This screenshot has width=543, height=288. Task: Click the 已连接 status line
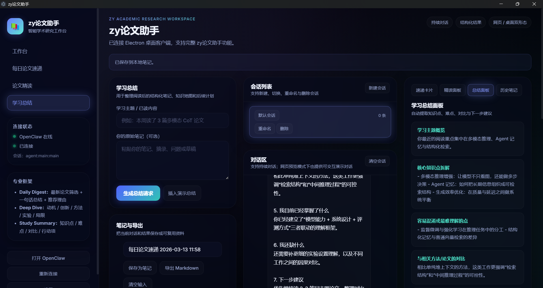[x=23, y=146]
